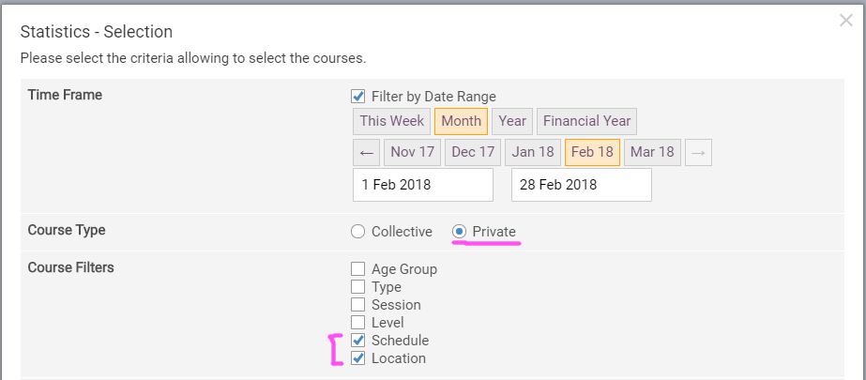This screenshot has height=380, width=866.
Task: Choose the This Week time frame
Action: [x=391, y=121]
